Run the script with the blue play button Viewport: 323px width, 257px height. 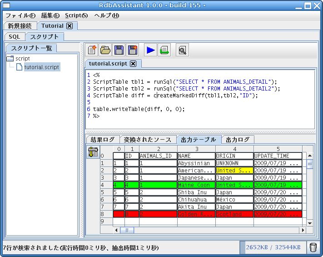tap(151, 50)
